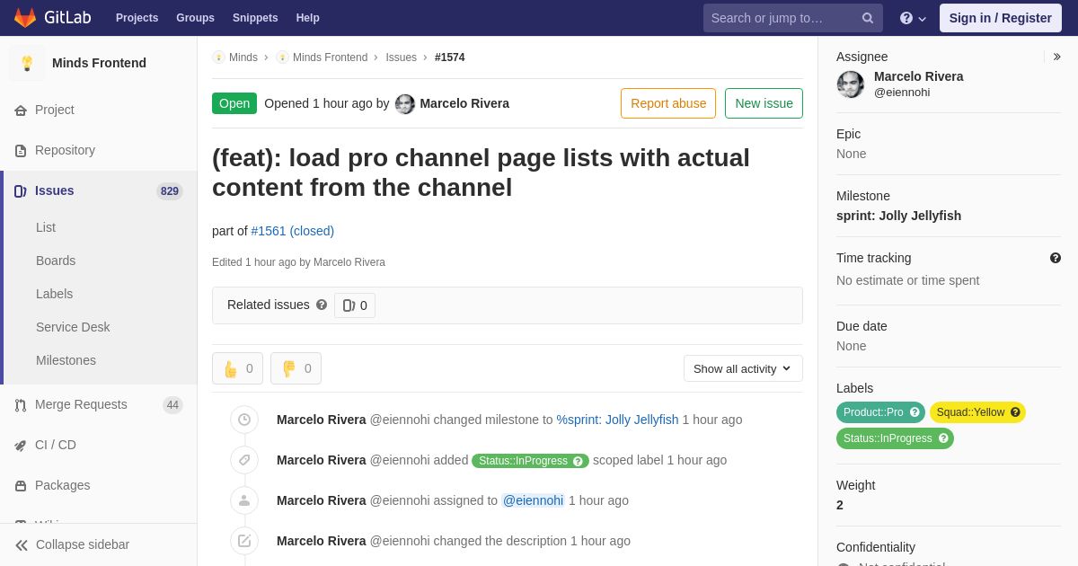Click the milestone clock activity icon
The height and width of the screenshot is (566, 1078).
[243, 420]
